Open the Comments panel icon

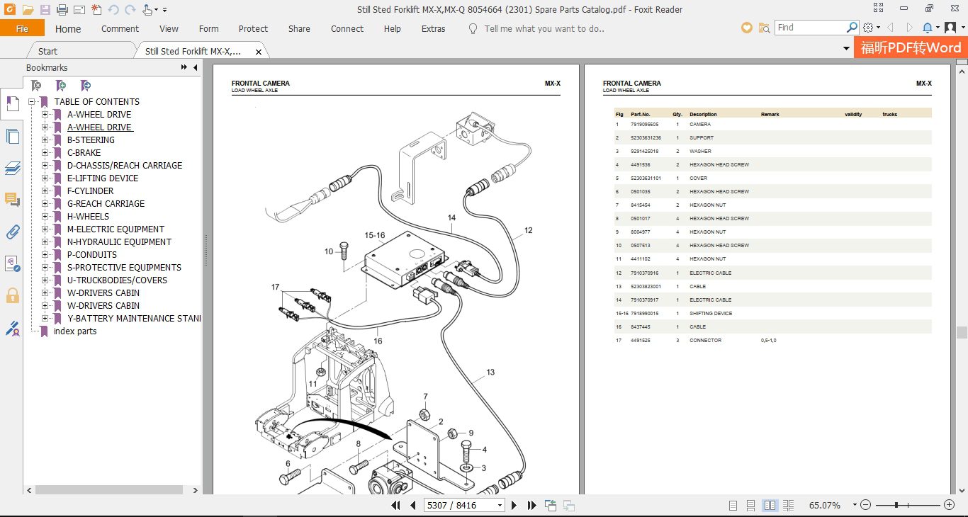pos(12,200)
